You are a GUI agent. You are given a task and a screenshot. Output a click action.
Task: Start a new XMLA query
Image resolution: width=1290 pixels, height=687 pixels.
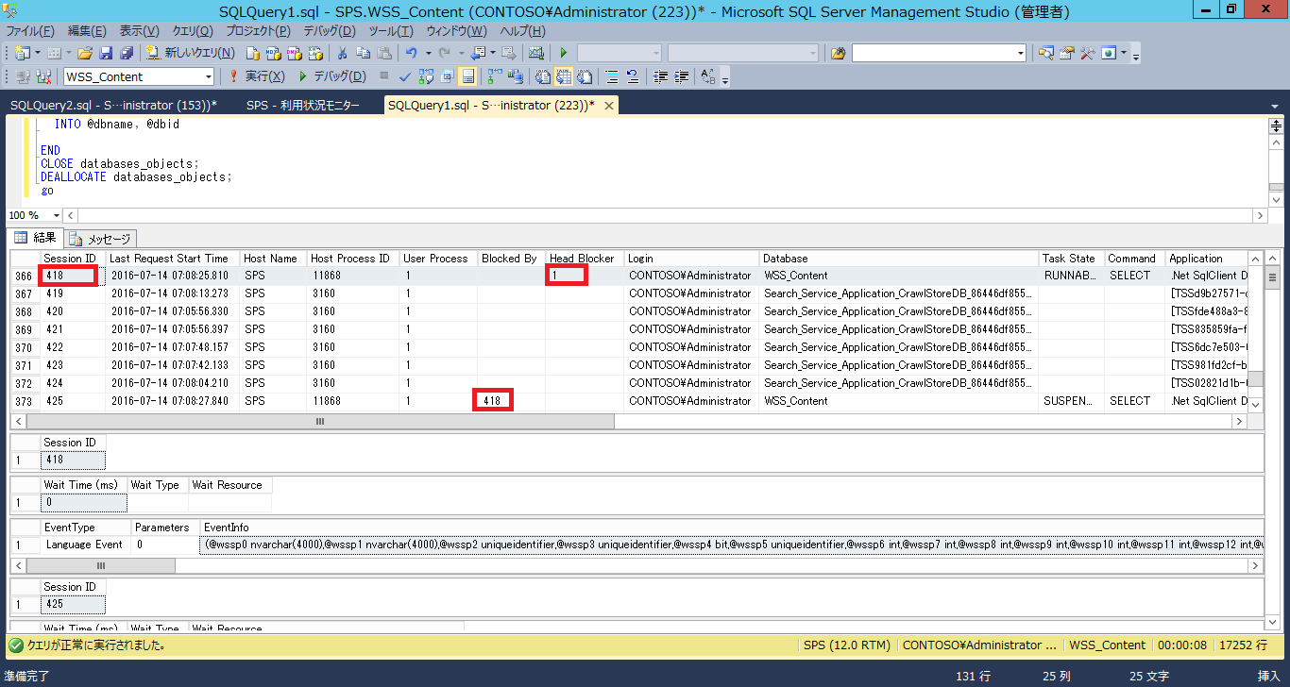315,53
